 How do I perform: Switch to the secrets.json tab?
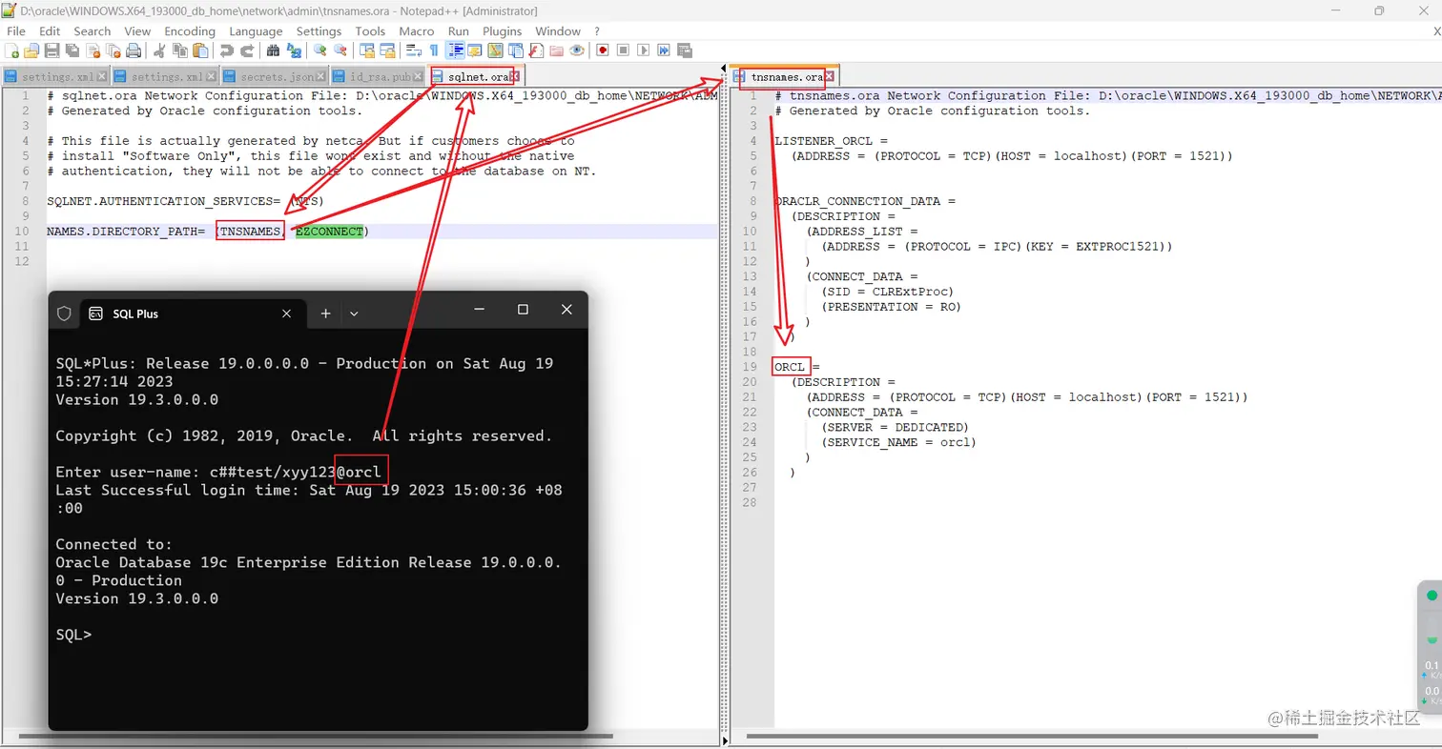(275, 76)
